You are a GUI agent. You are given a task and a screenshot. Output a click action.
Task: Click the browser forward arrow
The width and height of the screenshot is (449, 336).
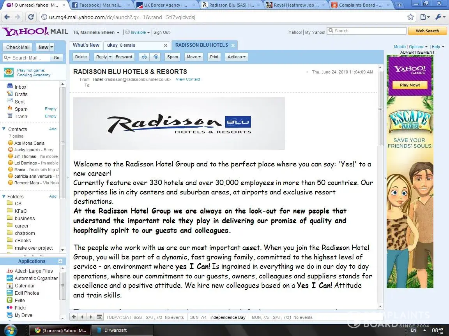pos(18,17)
